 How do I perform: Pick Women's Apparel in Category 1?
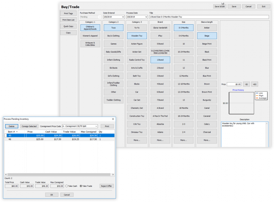[90, 36]
